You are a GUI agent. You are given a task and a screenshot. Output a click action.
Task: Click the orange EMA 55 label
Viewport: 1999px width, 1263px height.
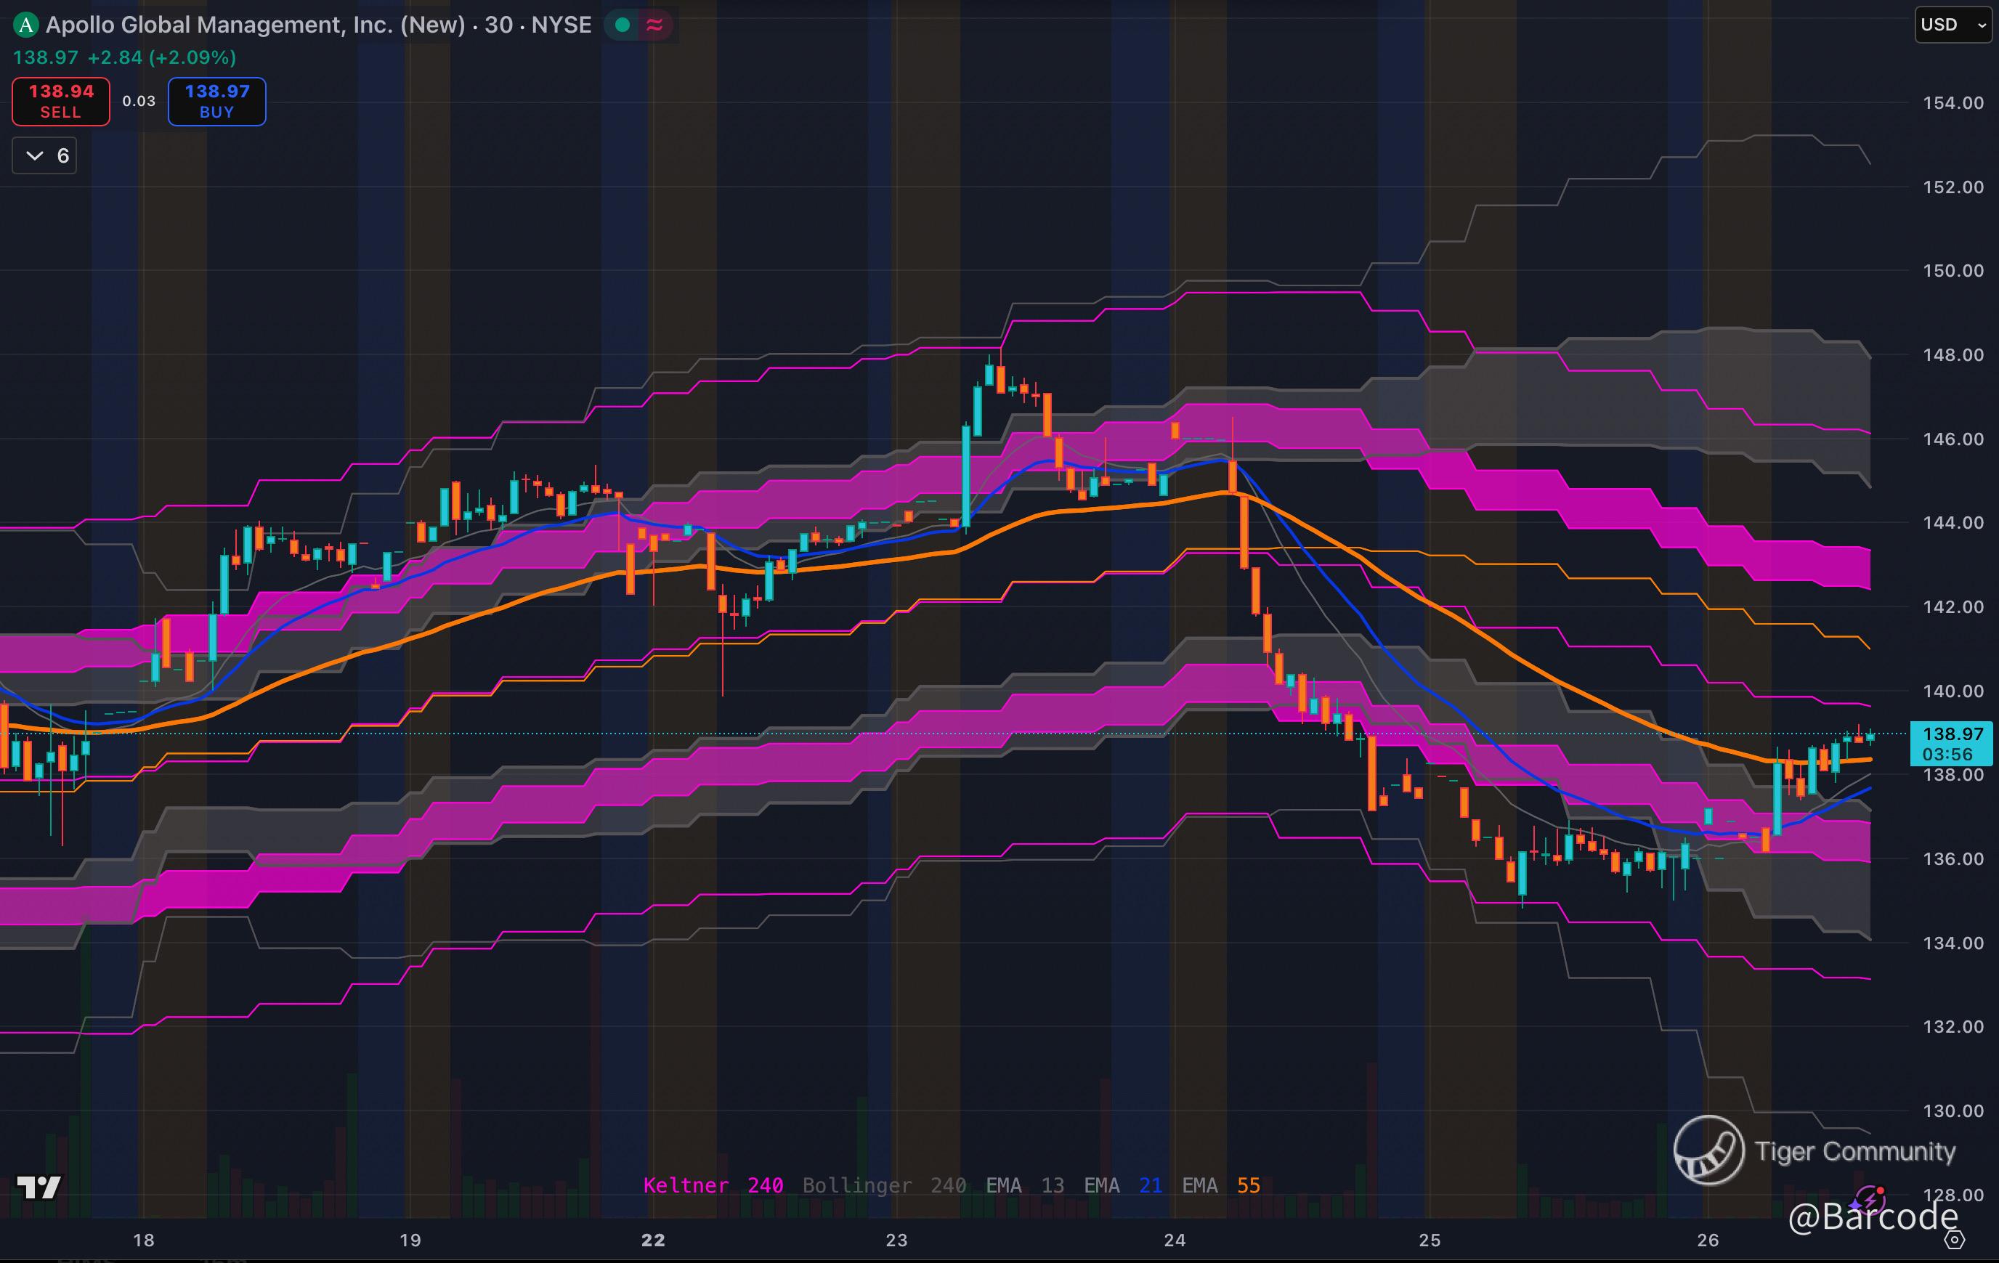(x=1220, y=1185)
